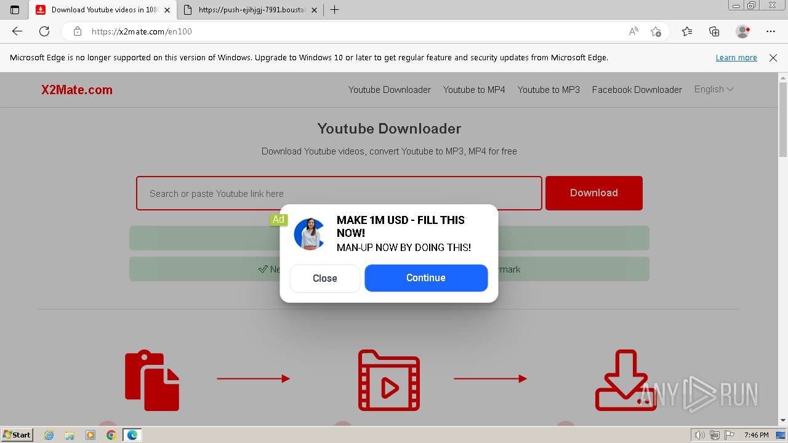Open Youtube to MP4 nav link

tap(474, 90)
